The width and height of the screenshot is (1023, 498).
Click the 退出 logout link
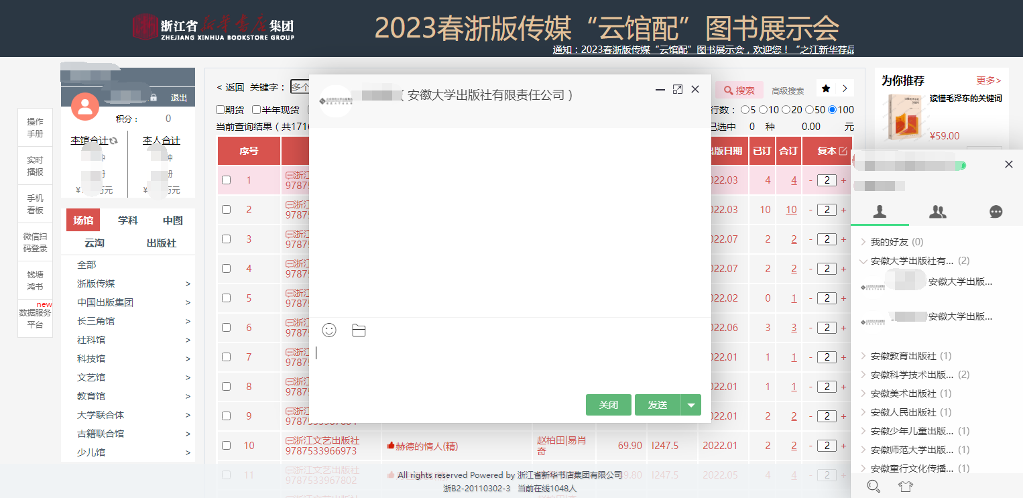click(x=179, y=98)
